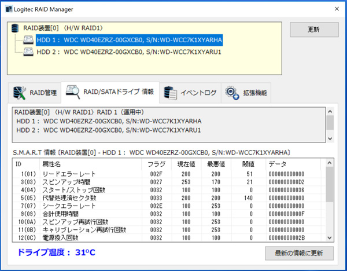Click ID cell 1(01)

(28, 174)
